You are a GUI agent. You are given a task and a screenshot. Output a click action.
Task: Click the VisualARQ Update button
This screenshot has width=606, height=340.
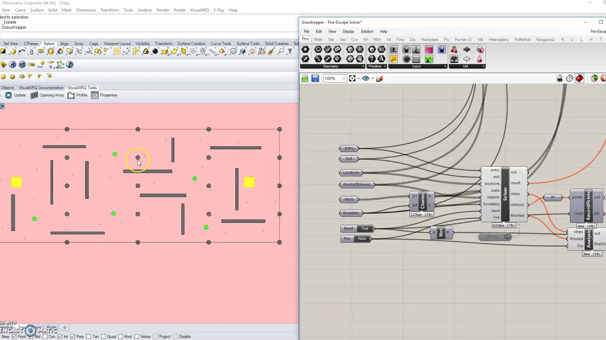(x=16, y=95)
